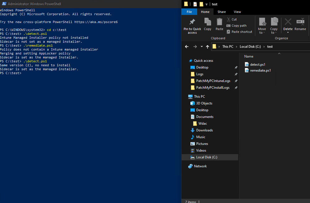The image size is (310, 203).
Task: Open Pictures in the navigation pane
Action: coord(202,143)
